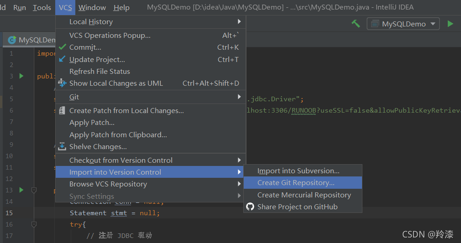Select Apply Patch menu entry
This screenshot has width=461, height=243.
(151, 123)
